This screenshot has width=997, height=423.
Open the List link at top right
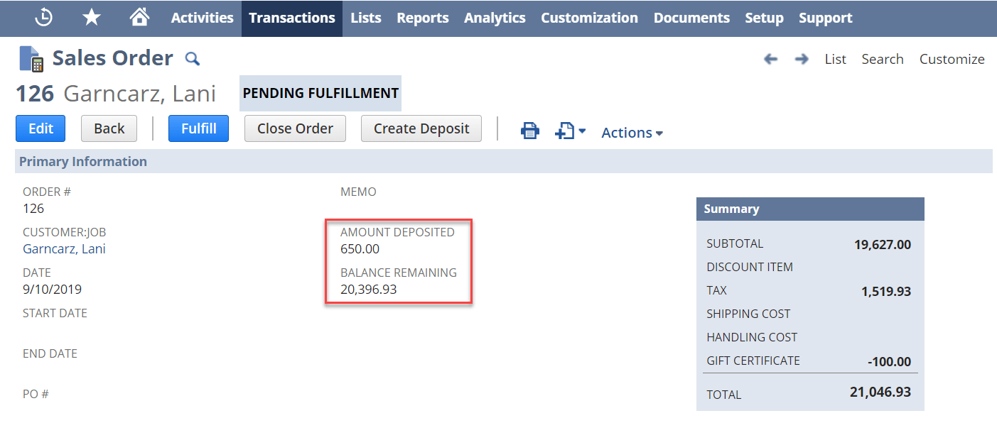(835, 59)
